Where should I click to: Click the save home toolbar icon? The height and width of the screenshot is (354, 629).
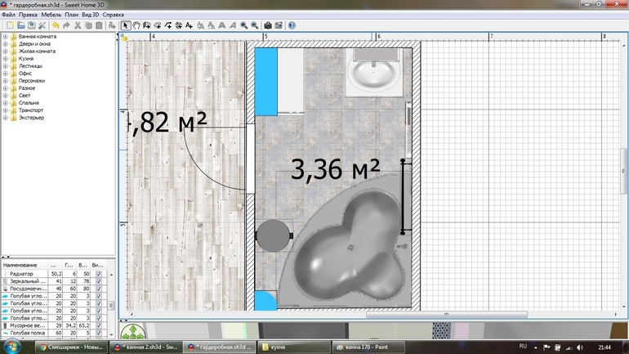pos(31,25)
